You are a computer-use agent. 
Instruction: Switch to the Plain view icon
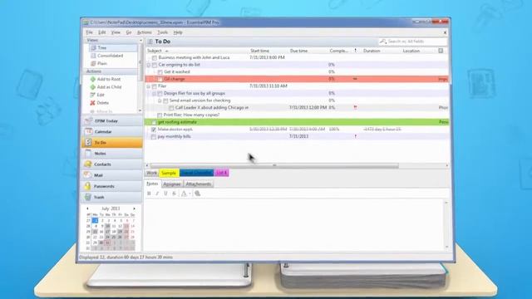coord(93,63)
